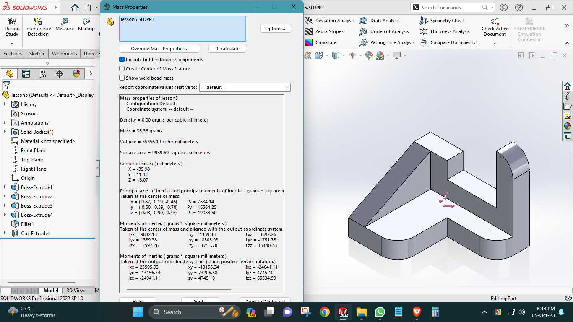Check Show weld bead mass option
573x322 pixels.
pyautogui.click(x=122, y=78)
